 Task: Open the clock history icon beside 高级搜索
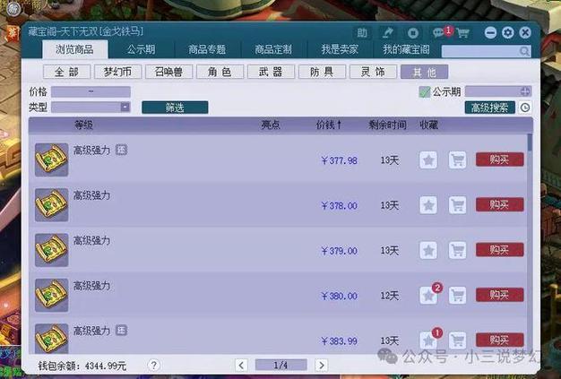(525, 108)
